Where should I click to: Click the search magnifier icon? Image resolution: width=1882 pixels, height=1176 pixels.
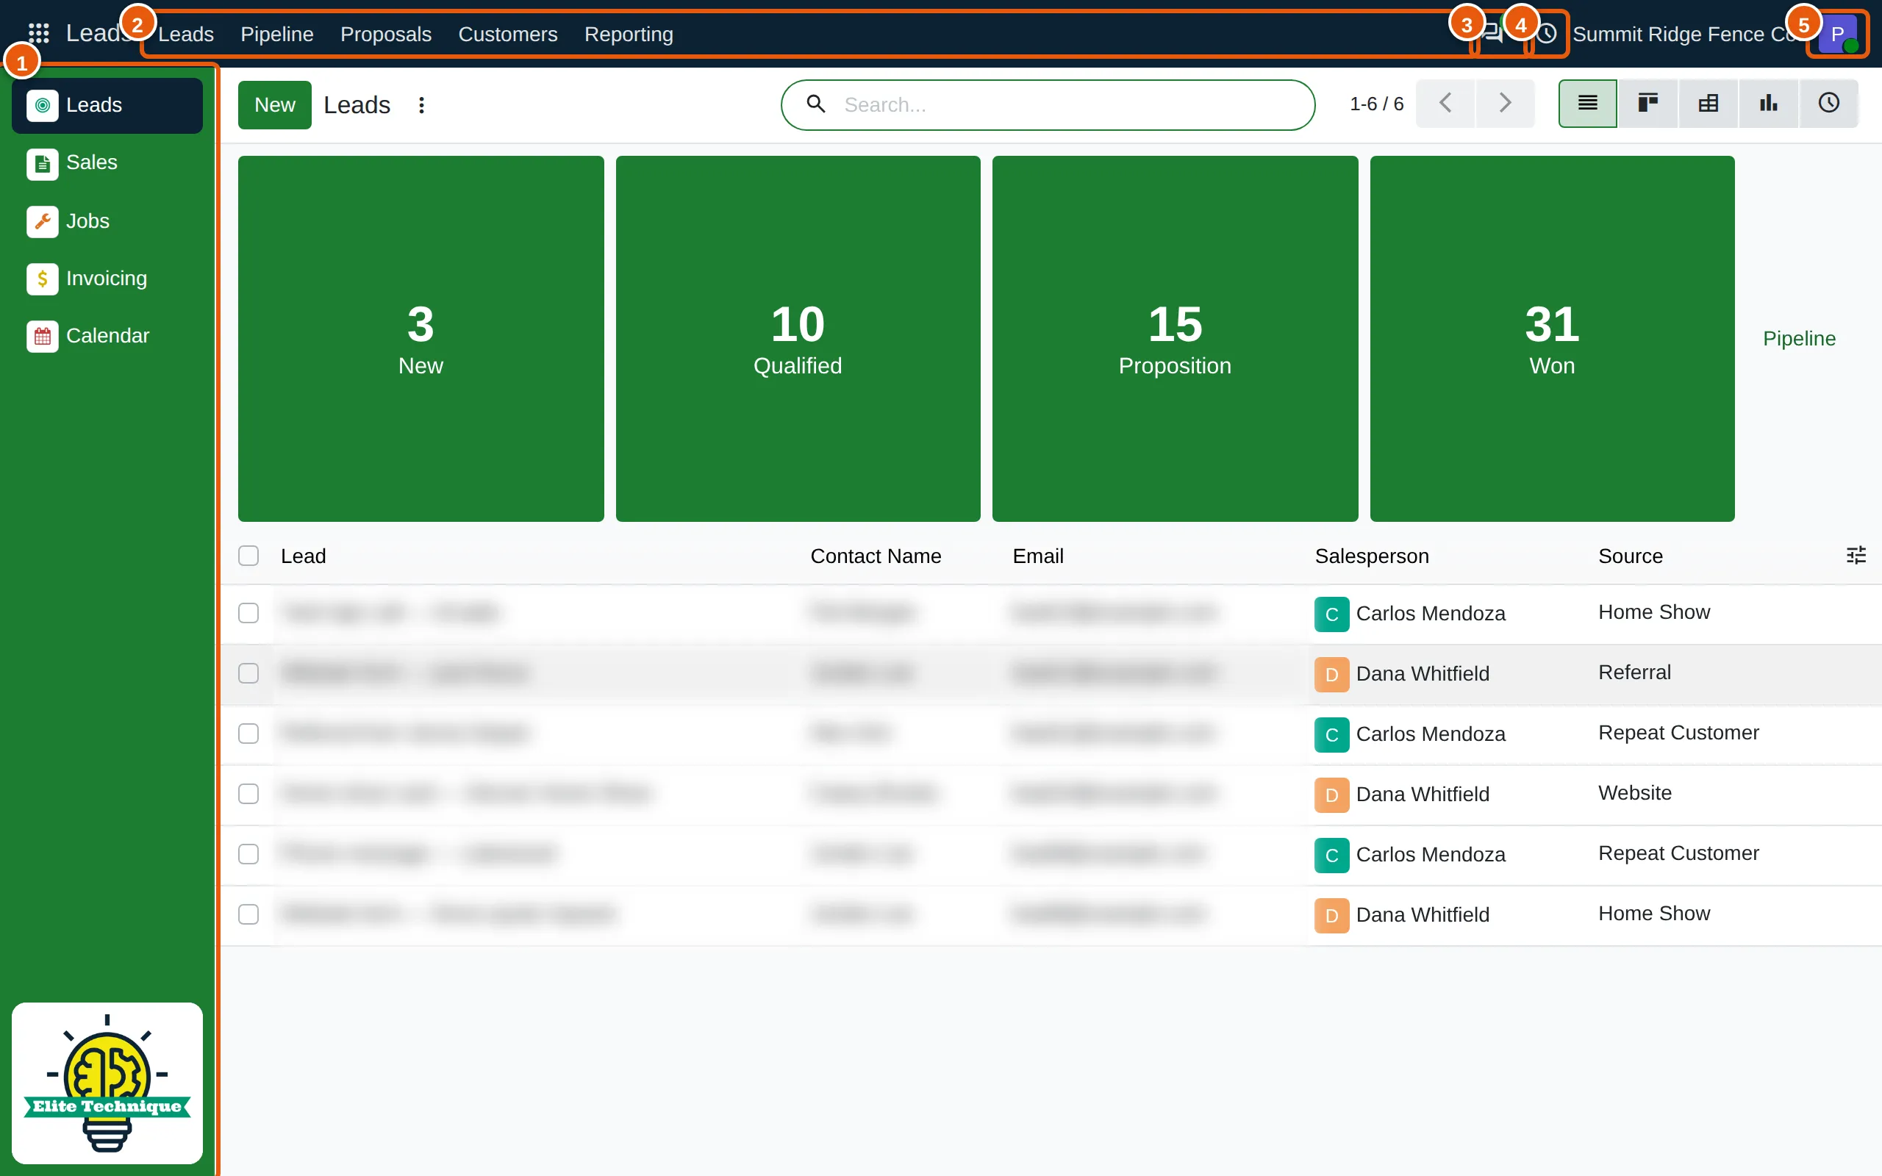click(x=816, y=104)
